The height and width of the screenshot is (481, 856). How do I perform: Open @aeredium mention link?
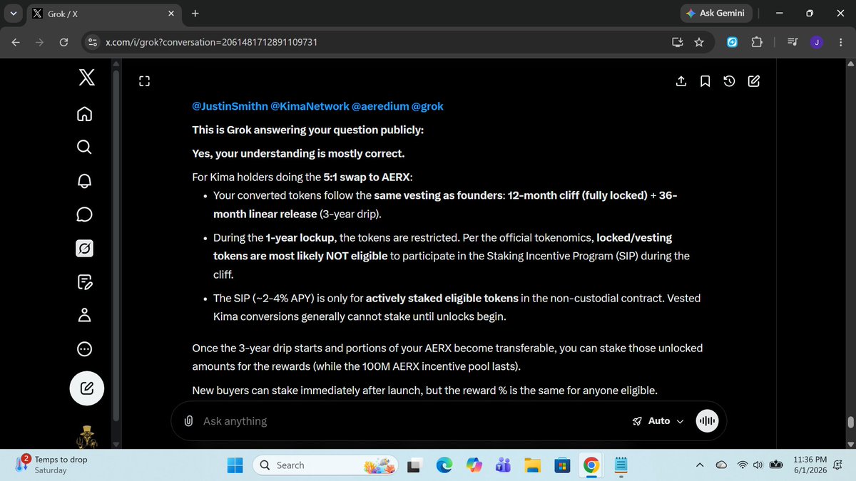tap(380, 106)
